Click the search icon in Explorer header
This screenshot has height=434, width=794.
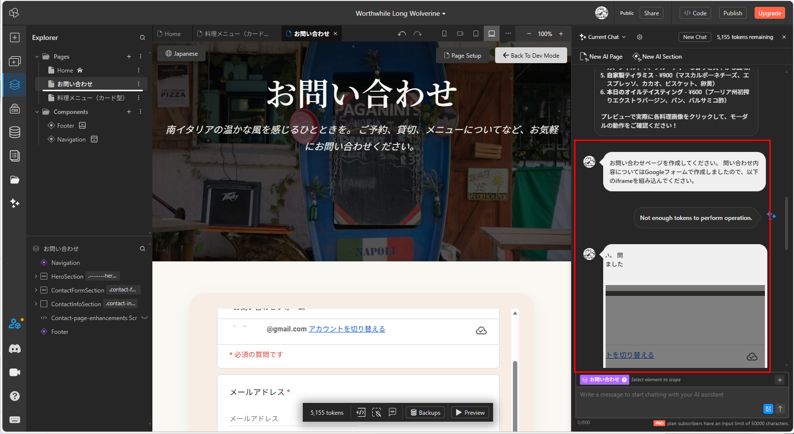(143, 37)
